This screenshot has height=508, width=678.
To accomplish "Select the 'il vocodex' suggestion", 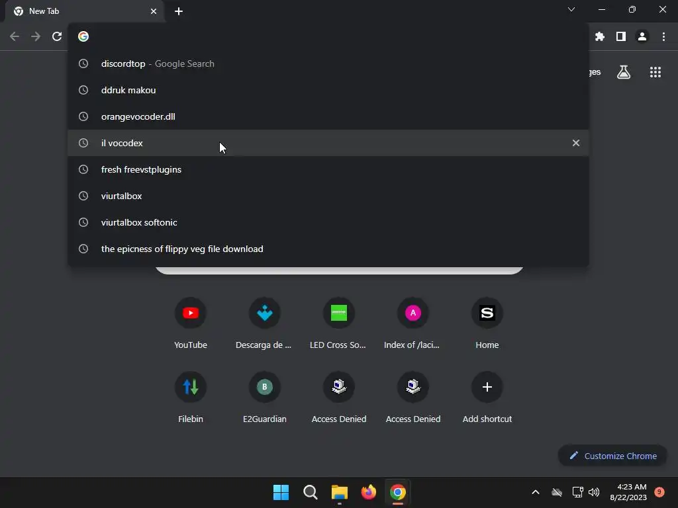I will click(328, 143).
